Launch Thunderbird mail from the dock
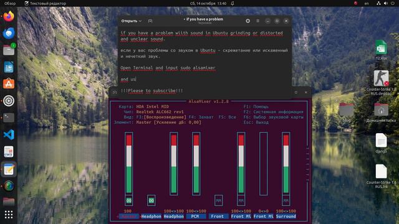Viewport: 399px width, 224px height. 9,33
